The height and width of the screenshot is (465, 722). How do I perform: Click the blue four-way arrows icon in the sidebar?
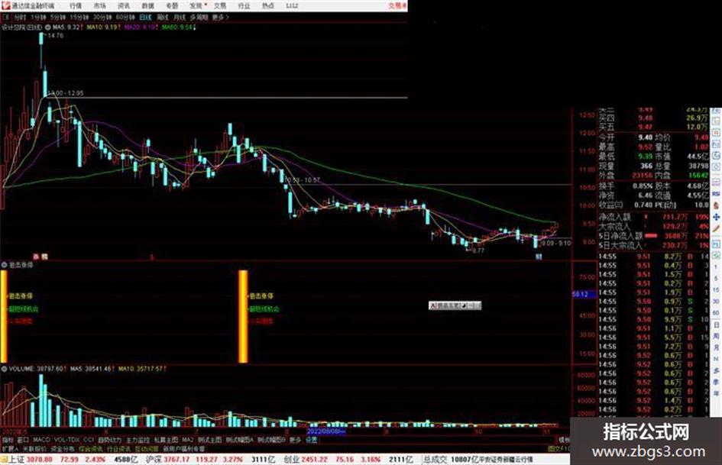[716, 217]
